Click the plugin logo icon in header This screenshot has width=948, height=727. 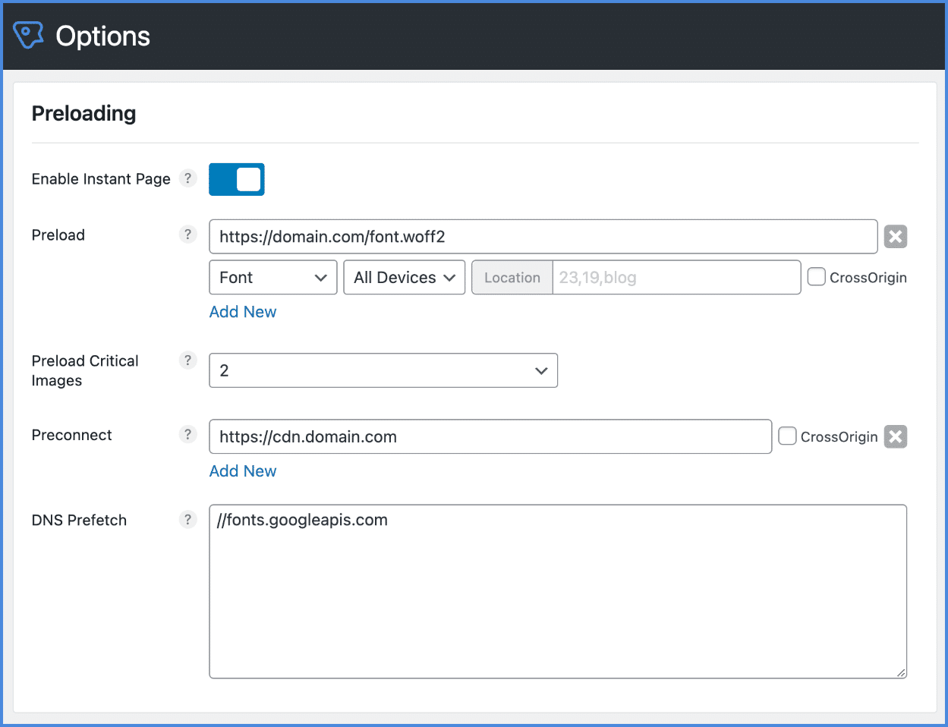(28, 35)
